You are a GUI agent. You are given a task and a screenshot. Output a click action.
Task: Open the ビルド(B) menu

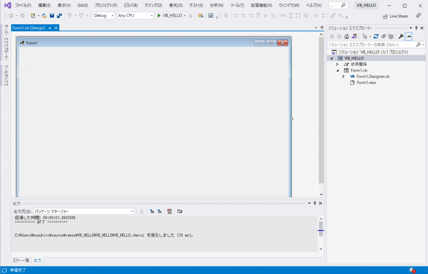pos(131,5)
